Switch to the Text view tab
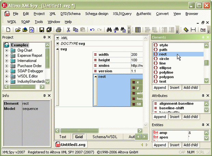 tap(63, 137)
